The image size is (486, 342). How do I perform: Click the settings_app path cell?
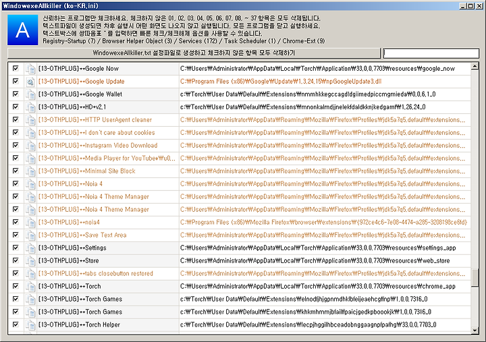pyautogui.click(x=318, y=248)
